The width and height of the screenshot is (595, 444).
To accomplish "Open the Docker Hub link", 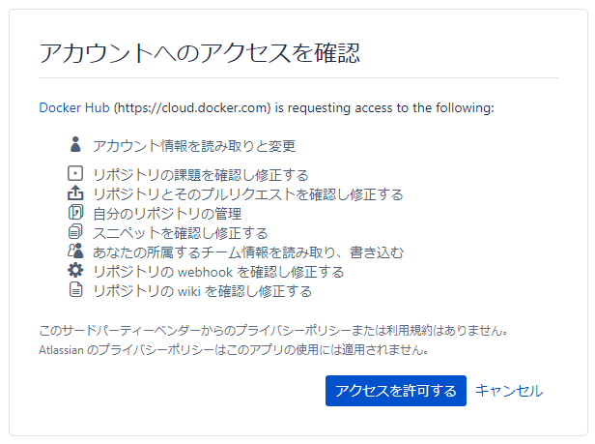I will click(74, 107).
